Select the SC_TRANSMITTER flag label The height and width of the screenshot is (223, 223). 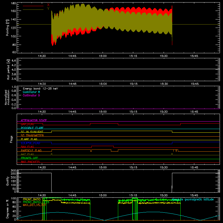pyautogui.click(x=32, y=135)
